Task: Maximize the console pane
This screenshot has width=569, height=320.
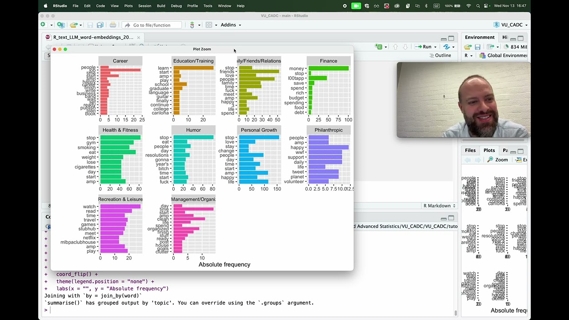Action: coord(451,218)
